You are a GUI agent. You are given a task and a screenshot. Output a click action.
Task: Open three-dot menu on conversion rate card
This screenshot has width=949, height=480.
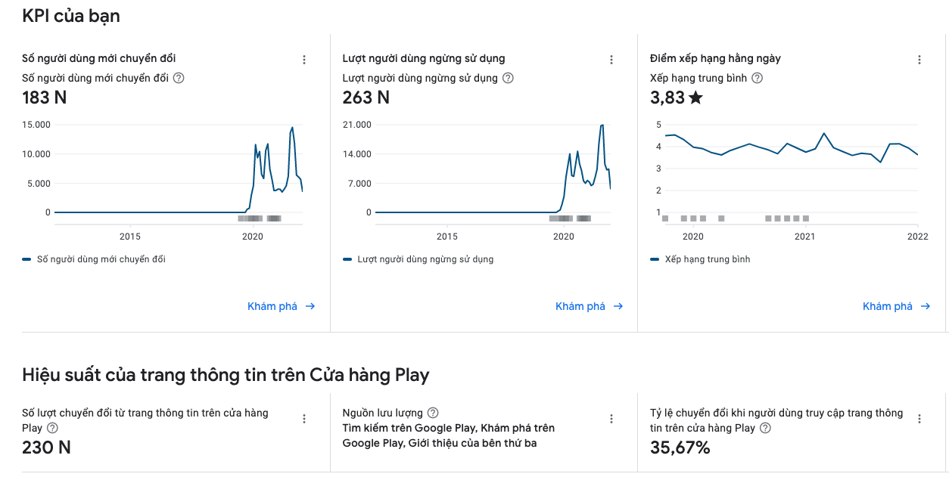tap(919, 419)
